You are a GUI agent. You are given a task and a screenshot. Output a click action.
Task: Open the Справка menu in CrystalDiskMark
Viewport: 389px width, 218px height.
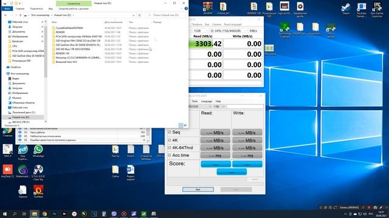pos(216,24)
